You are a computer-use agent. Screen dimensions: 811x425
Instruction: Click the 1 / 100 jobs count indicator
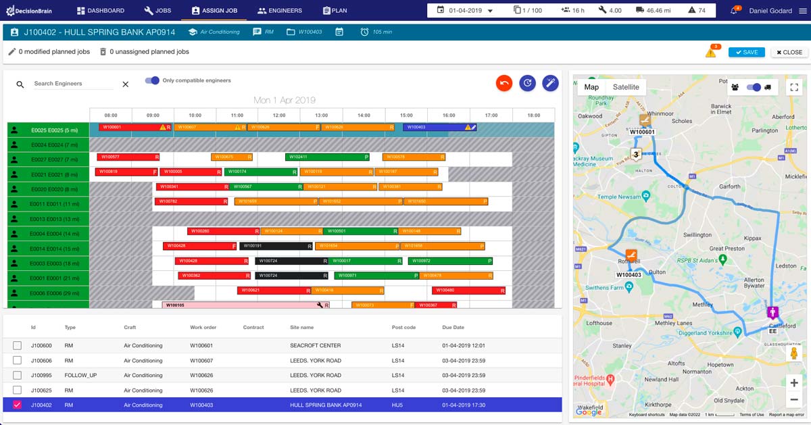(528, 11)
